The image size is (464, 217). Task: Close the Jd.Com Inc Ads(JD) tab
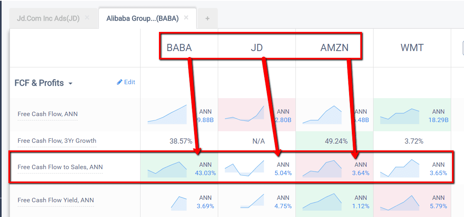click(x=87, y=18)
